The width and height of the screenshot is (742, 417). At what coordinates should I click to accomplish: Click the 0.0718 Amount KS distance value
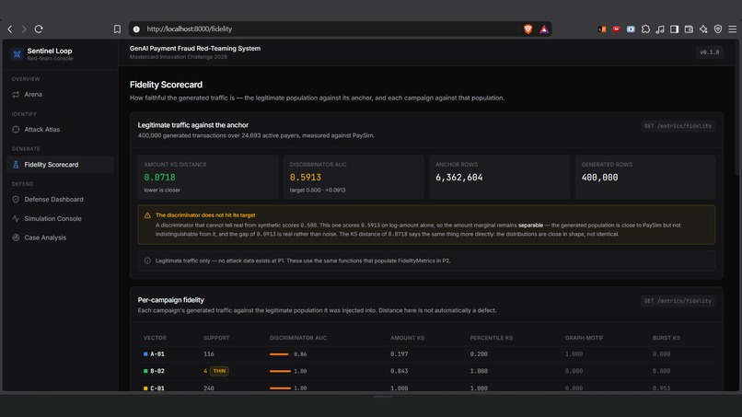point(159,178)
